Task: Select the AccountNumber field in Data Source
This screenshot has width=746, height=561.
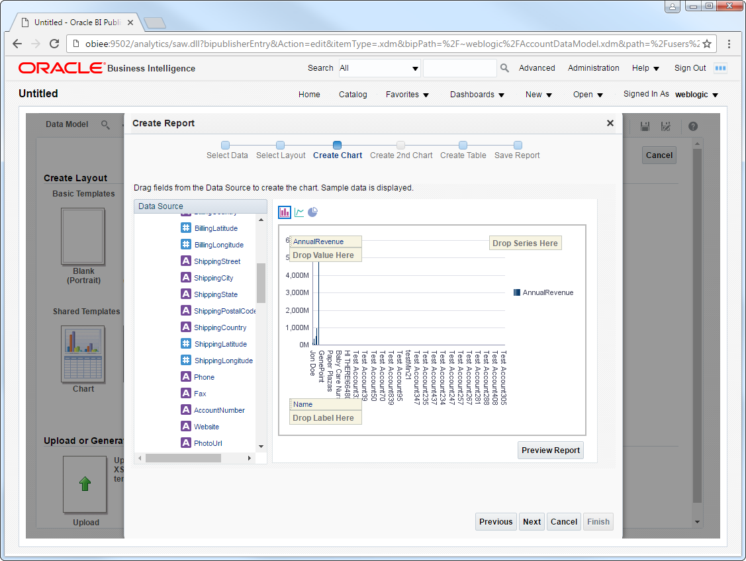Action: [219, 410]
